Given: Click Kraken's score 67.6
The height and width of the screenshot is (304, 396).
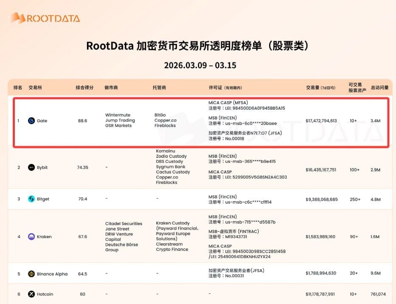Looking at the screenshot, I should pos(83,237).
